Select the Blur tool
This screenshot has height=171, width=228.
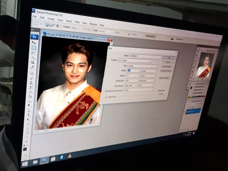[30, 101]
